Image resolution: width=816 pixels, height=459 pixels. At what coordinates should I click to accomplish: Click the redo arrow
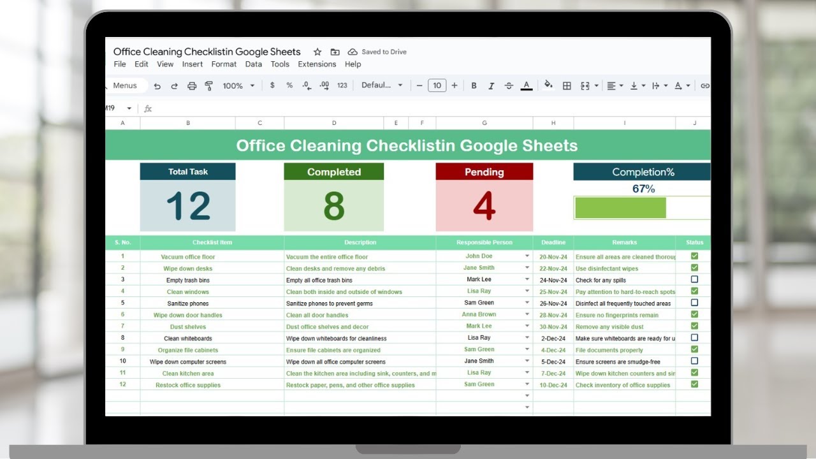[x=174, y=85]
